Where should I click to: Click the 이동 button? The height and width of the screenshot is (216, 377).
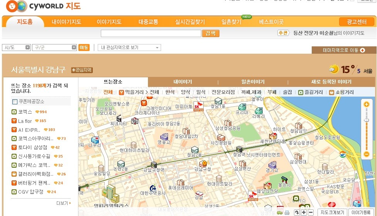84,48
